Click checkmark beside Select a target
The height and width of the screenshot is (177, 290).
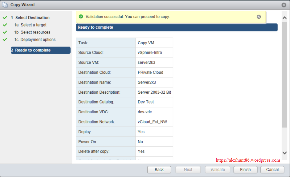[5, 25]
